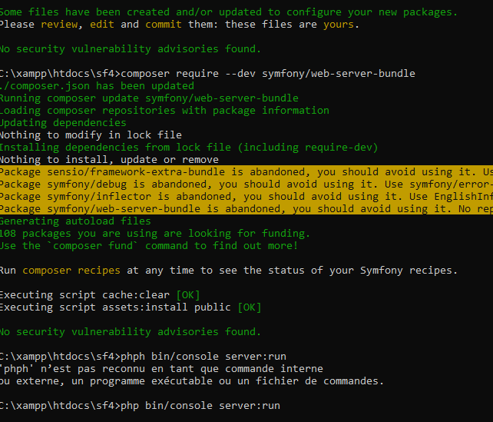Click the line 'Loading composer repositories with package information'
Screen dimensions: 493x422
[164, 111]
